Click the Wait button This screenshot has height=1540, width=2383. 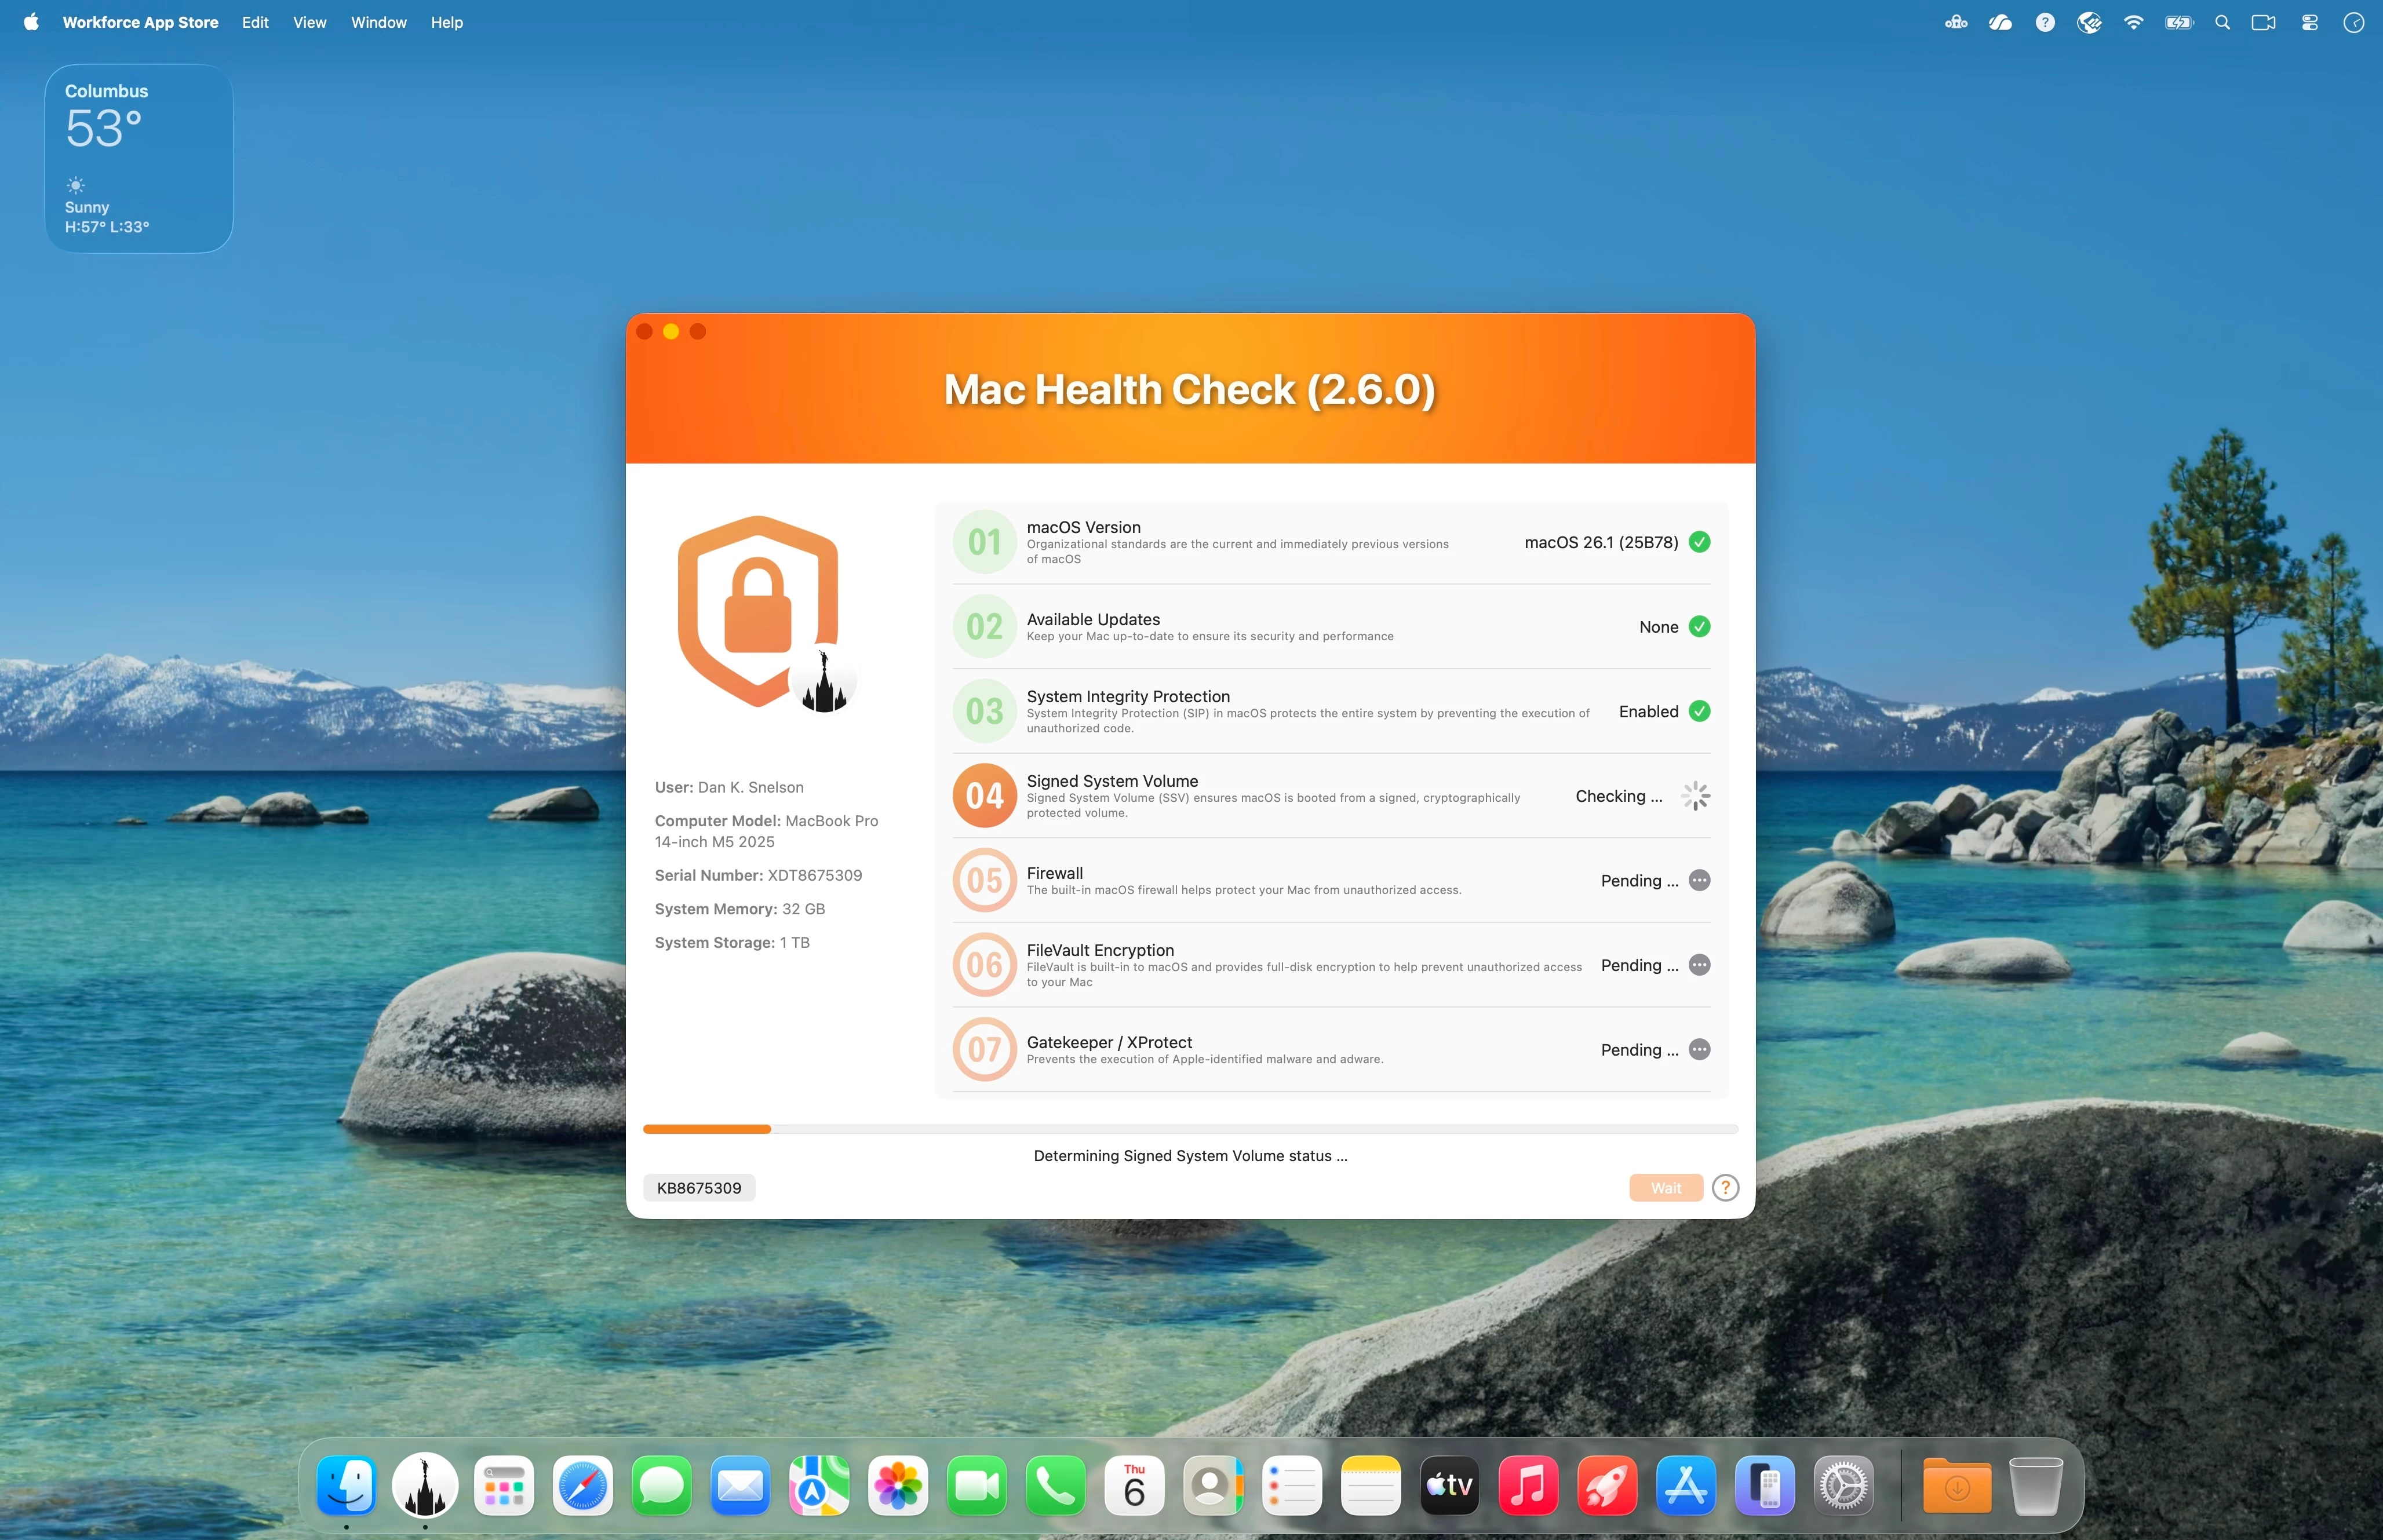pos(1665,1187)
